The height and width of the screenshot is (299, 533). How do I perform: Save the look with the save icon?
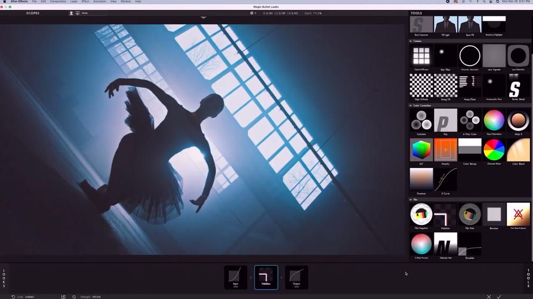pyautogui.click(x=63, y=297)
